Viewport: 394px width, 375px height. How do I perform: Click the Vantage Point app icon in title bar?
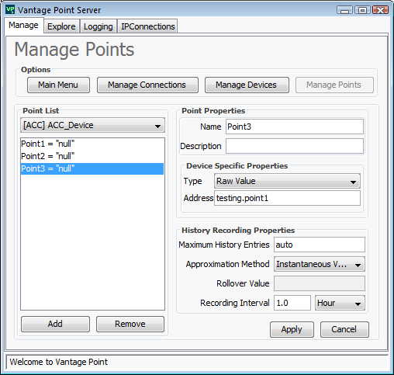tap(10, 10)
